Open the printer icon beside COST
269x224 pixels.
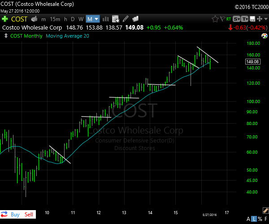(35, 19)
